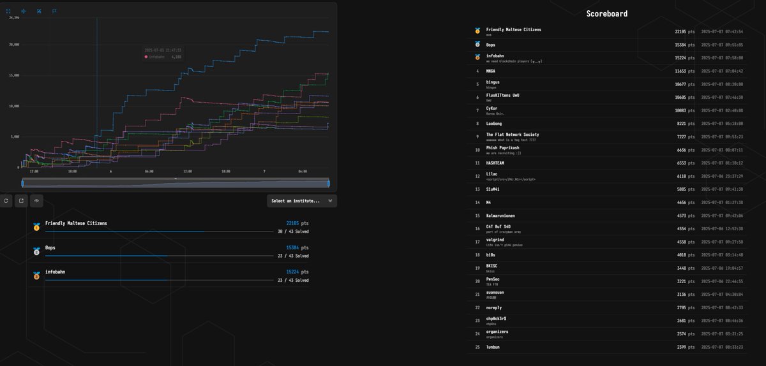
Task: Click timestamp '2025-07-06 23:37:29' for Lilac
Action: pyautogui.click(x=722, y=176)
